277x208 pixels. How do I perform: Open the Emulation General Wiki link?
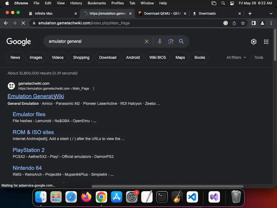click(36, 96)
